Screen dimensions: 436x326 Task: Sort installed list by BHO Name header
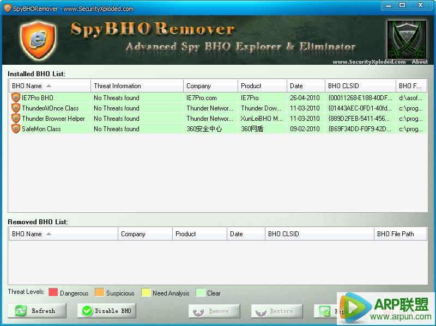(x=50, y=86)
